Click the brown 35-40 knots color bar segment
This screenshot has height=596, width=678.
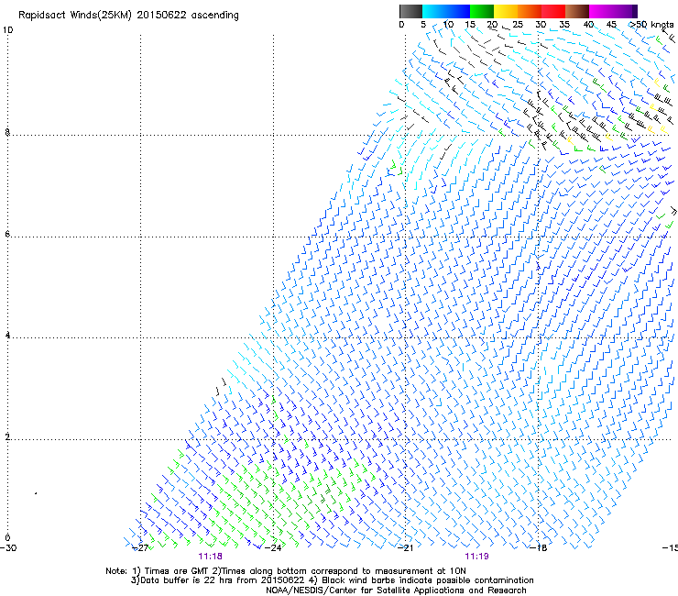(577, 11)
